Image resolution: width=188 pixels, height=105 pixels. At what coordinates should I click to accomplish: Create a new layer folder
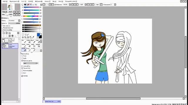9,33
